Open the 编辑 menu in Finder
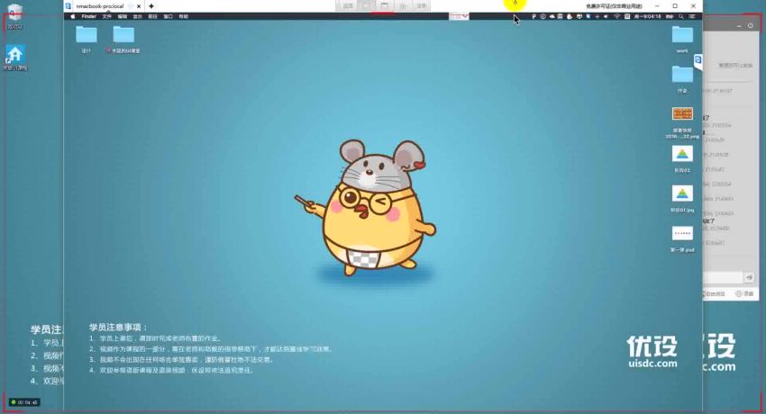Image resolution: width=766 pixels, height=414 pixels. 123,16
